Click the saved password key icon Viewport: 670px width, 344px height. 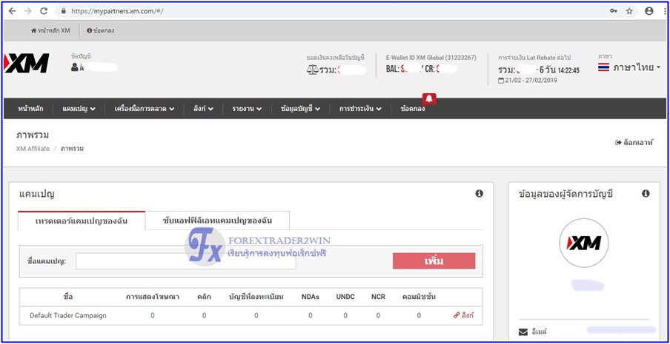pyautogui.click(x=611, y=11)
